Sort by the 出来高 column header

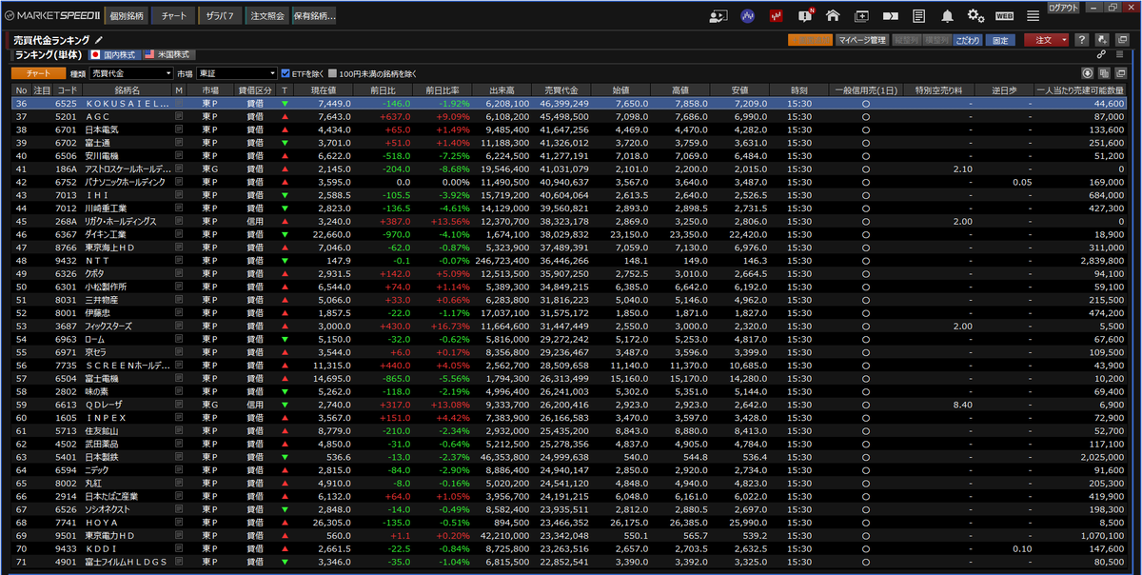(x=501, y=89)
